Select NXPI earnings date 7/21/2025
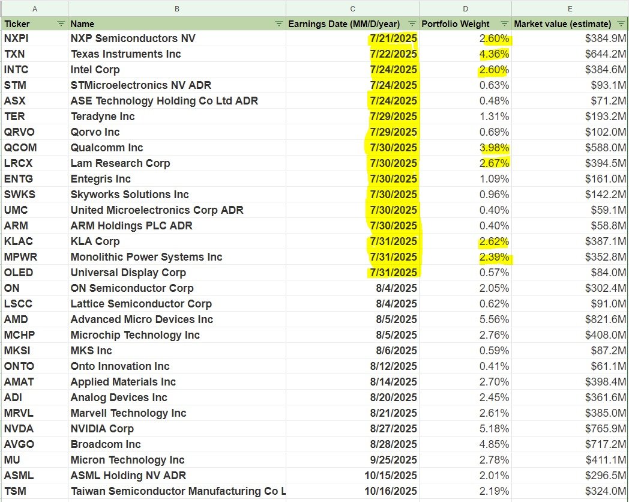This screenshot has width=629, height=502. pos(352,38)
